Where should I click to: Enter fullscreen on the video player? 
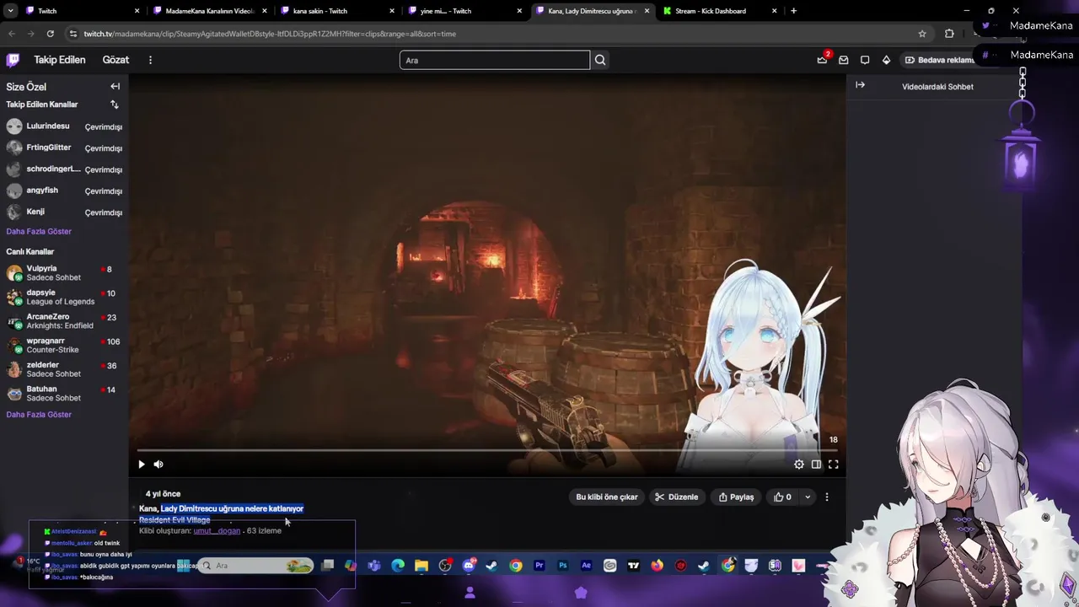[x=833, y=465]
